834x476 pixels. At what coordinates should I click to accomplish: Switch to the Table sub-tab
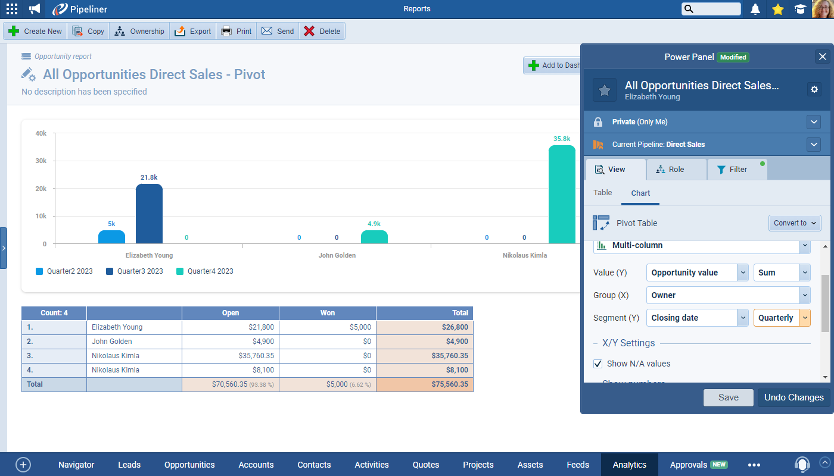click(603, 193)
